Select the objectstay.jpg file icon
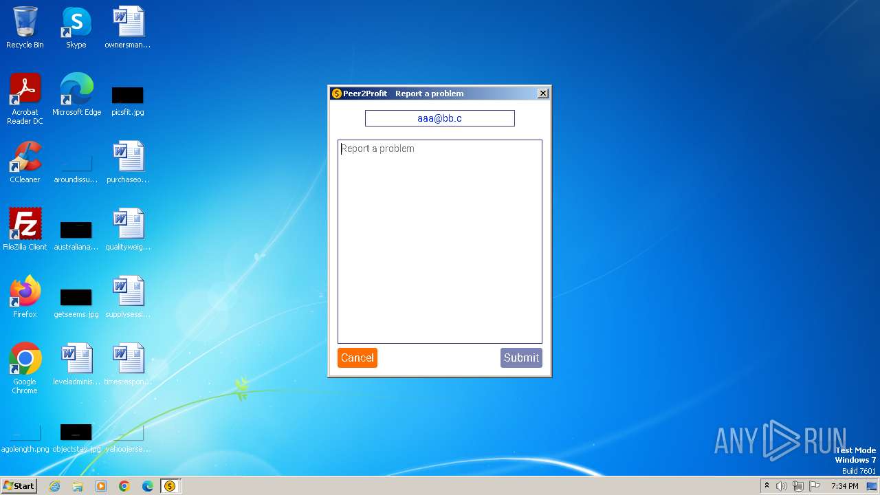 tap(76, 439)
